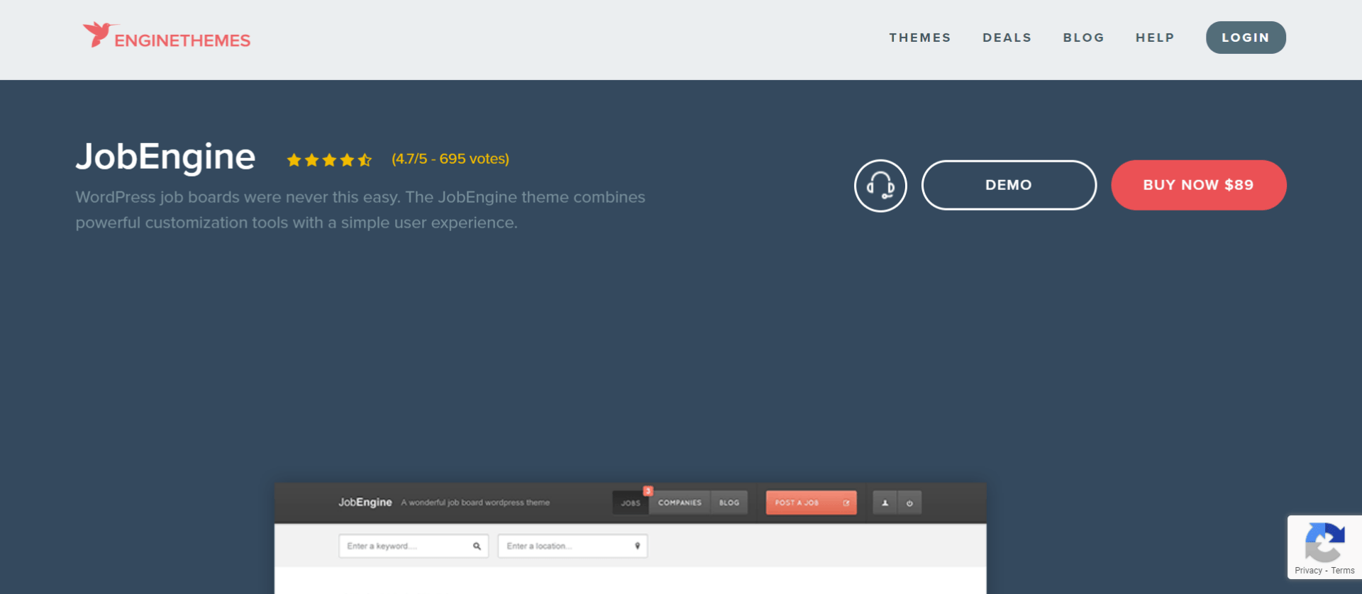
Task: Click the Companies tab in preview
Action: coord(680,503)
